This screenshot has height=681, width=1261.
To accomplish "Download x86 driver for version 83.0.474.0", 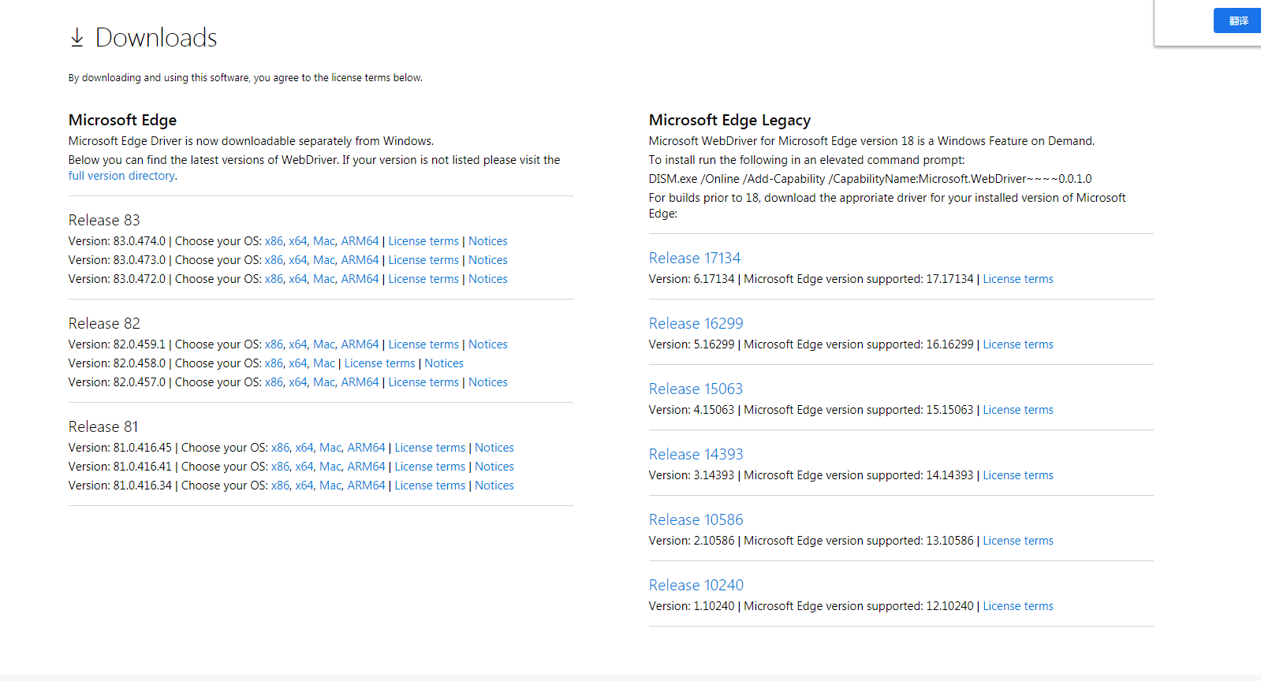I will (274, 241).
